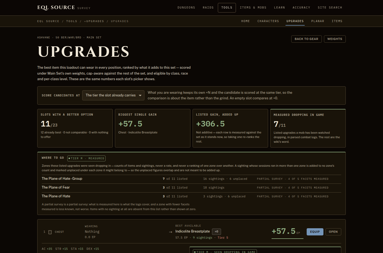The height and width of the screenshot is (253, 383).
Task: Click the EQL Source site logo
Action: pos(56,7)
